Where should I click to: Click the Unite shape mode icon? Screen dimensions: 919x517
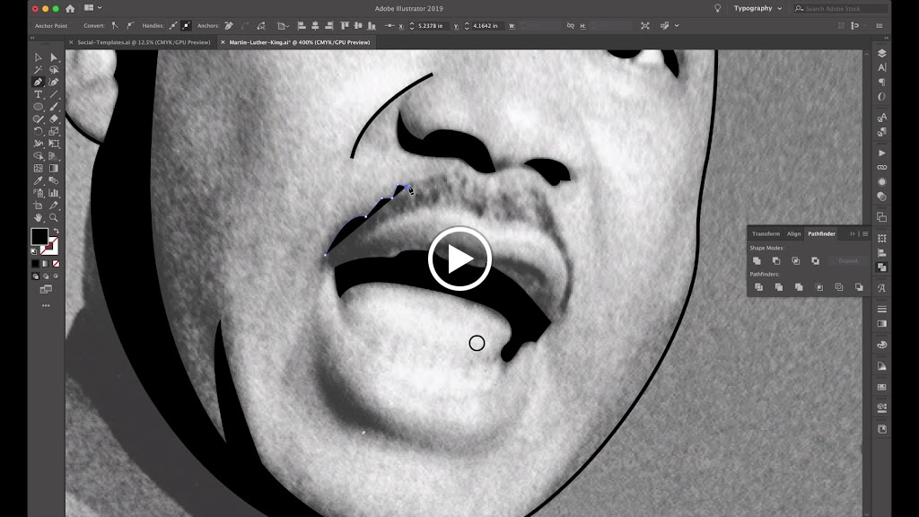[x=757, y=261]
